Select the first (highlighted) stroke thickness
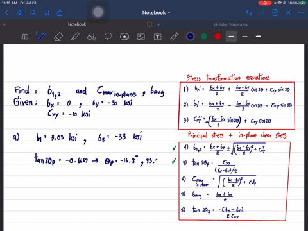 tap(231, 37)
